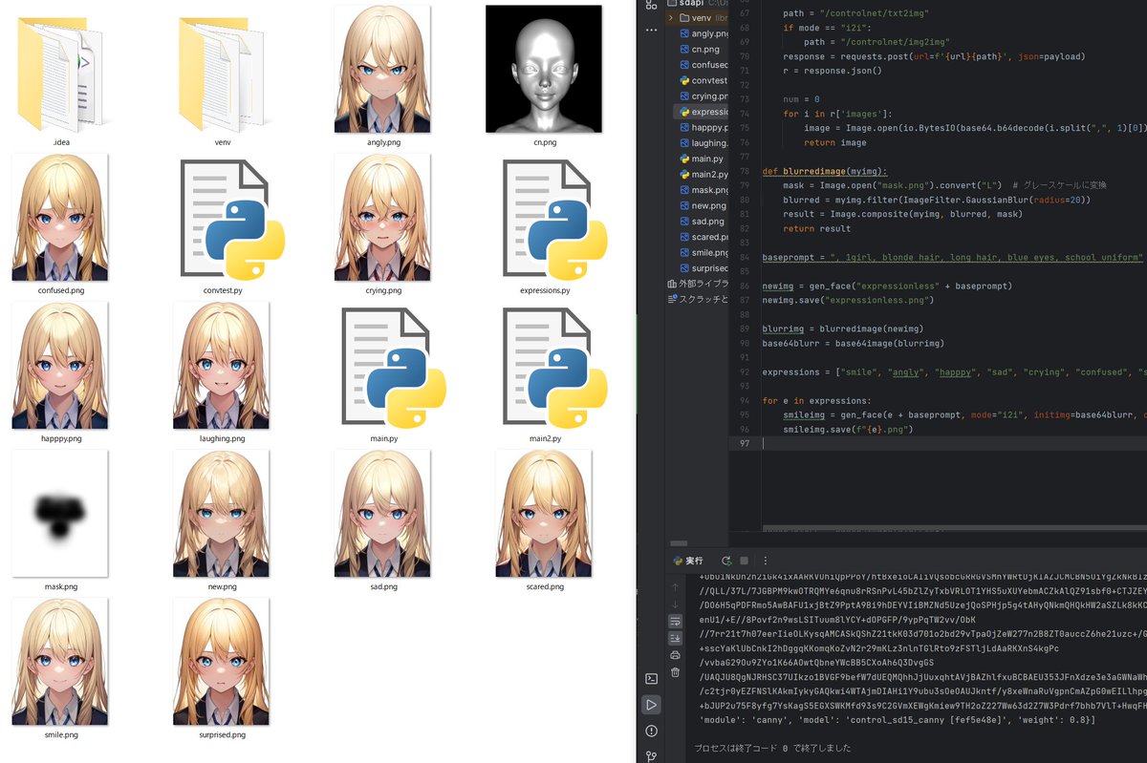Toggle scroll-to-end in the run console
Image resolution: width=1147 pixels, height=763 pixels.
pyautogui.click(x=675, y=638)
